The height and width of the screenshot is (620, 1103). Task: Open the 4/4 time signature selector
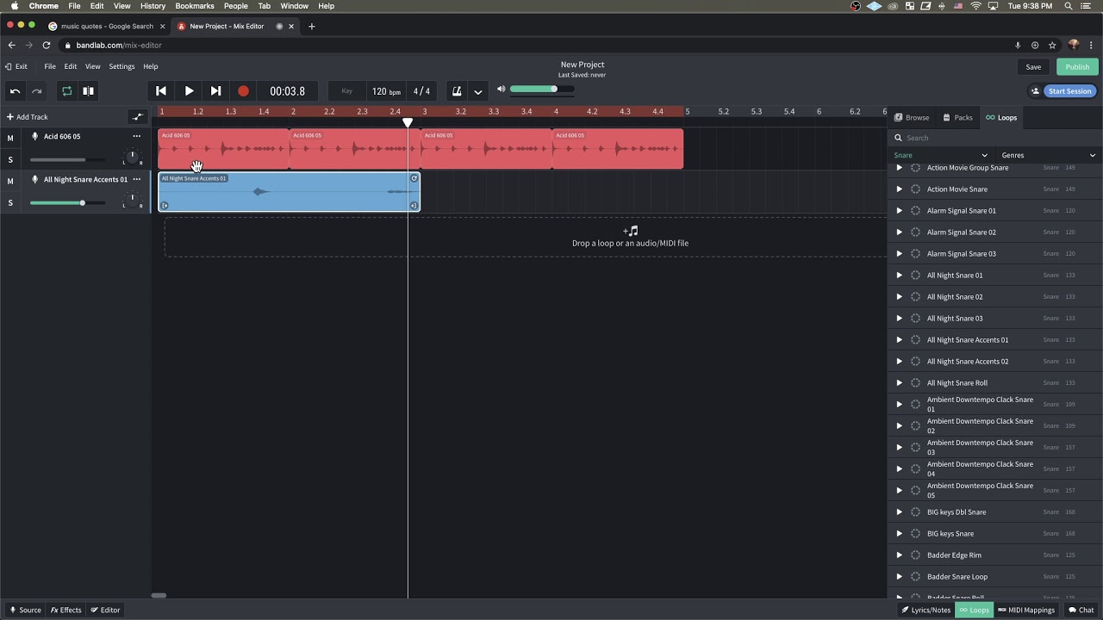click(x=421, y=91)
